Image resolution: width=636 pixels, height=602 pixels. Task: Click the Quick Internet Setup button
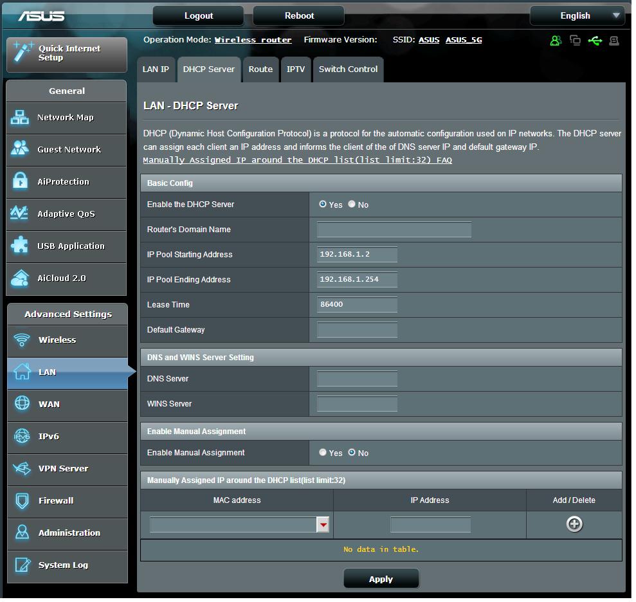point(68,55)
